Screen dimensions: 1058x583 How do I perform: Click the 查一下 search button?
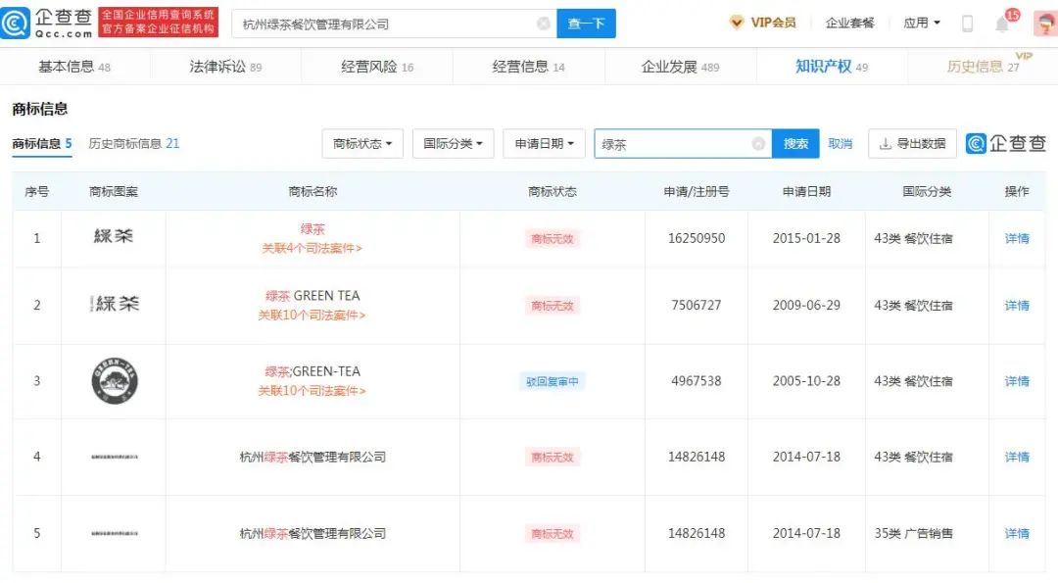click(586, 24)
